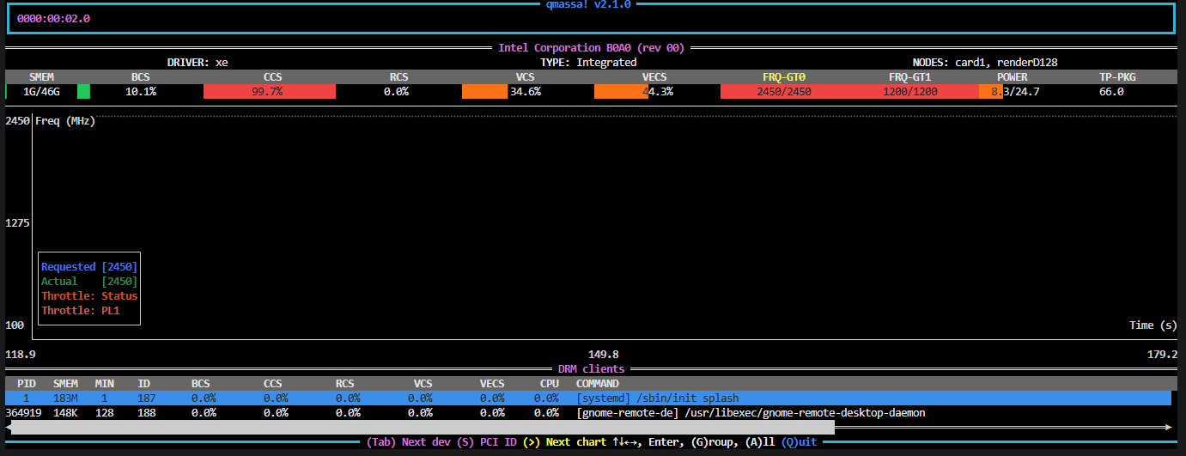Click NODES: card1, renderD128 text
This screenshot has width=1186, height=456.
coord(987,63)
